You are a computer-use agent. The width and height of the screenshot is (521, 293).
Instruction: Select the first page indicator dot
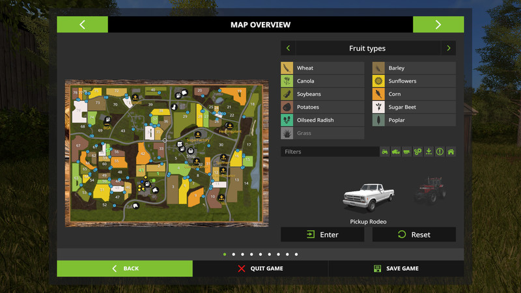[225, 254]
